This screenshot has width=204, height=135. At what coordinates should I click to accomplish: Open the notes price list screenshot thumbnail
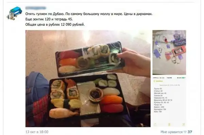coord(169,102)
